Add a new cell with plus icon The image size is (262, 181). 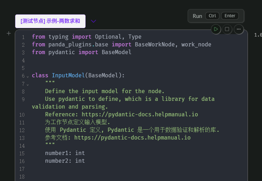pyautogui.click(x=9, y=33)
